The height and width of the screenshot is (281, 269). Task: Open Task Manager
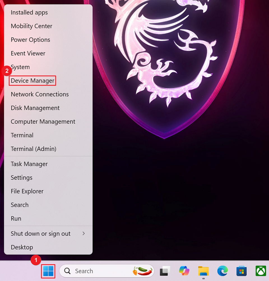pos(48,164)
